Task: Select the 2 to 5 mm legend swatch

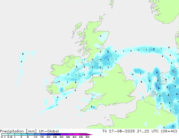Action: [x=24, y=134]
